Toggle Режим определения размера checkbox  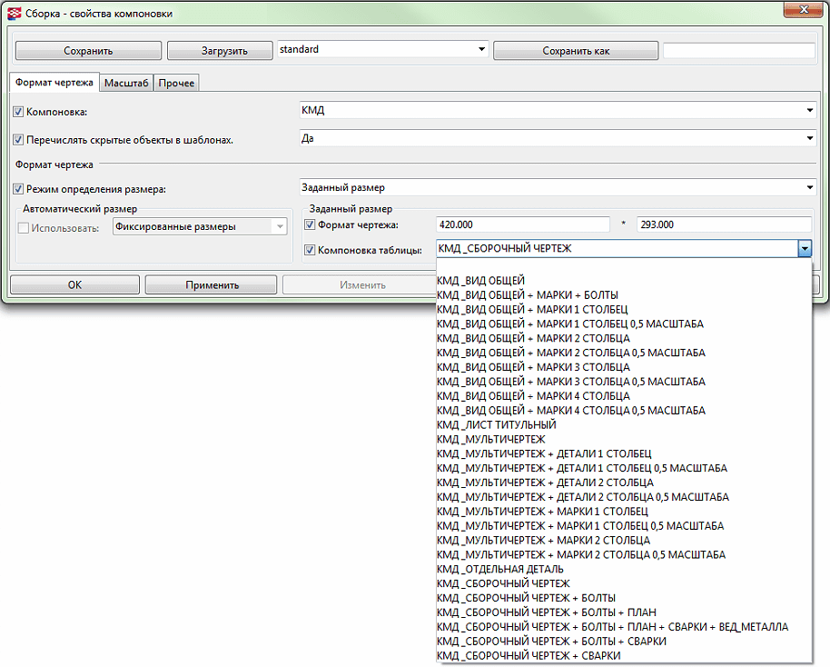point(18,189)
